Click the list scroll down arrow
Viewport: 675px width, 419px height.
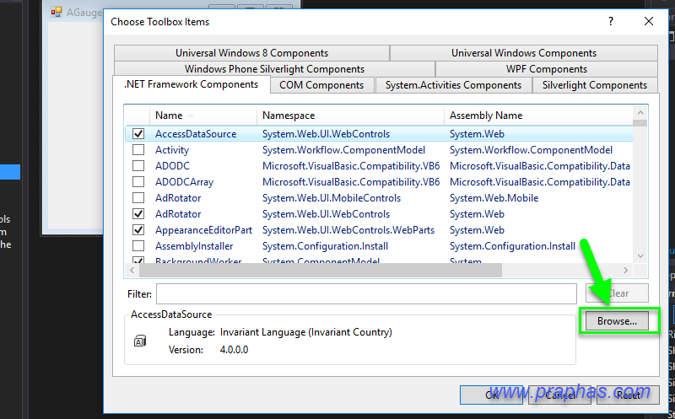[x=640, y=255]
